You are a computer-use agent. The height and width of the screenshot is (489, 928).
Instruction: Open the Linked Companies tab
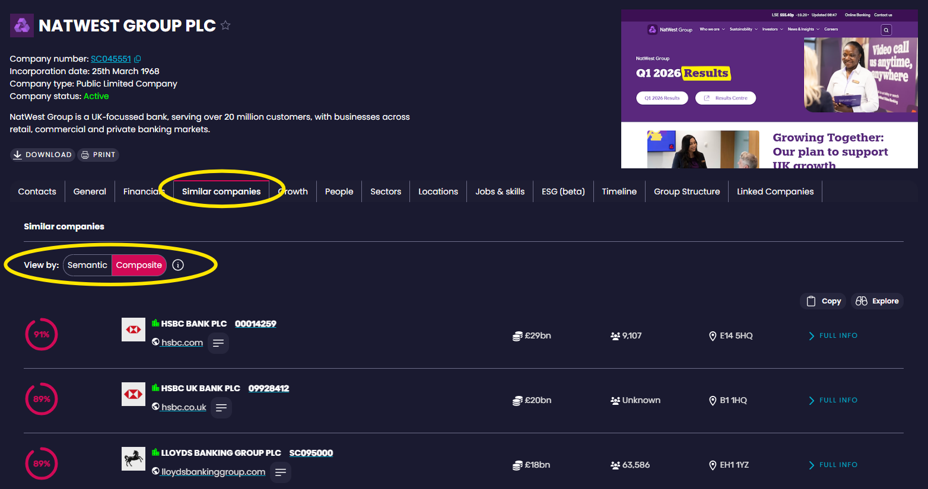775,191
